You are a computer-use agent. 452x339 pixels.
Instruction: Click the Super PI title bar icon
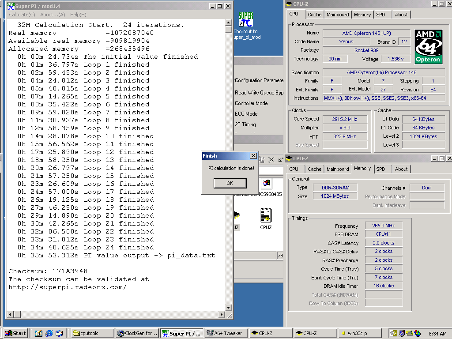click(11, 6)
